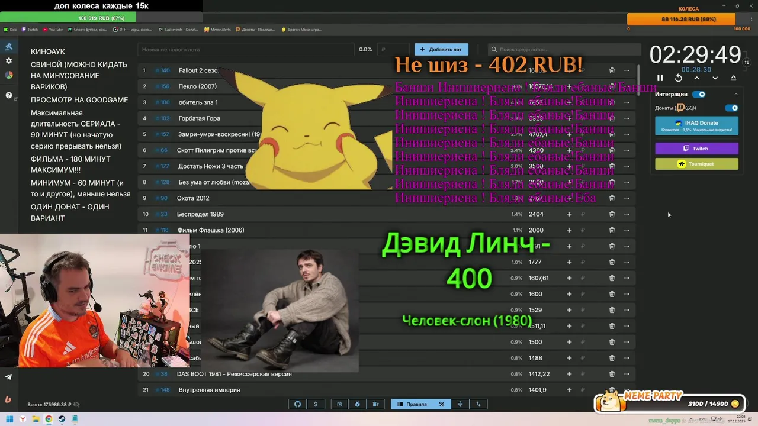758x426 pixels.
Task: Open more options for the 1777 row
Action: coord(627,262)
